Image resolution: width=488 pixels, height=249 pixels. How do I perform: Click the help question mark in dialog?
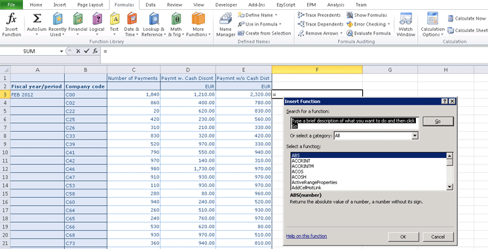pyautogui.click(x=445, y=101)
